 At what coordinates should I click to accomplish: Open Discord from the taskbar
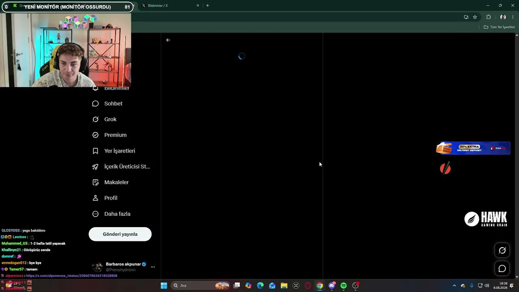pos(332,286)
